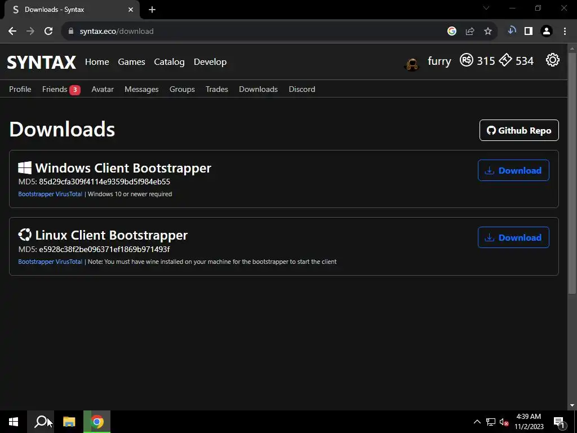Download the Windows Client Bootstrapper
The width and height of the screenshot is (577, 433).
click(513, 170)
